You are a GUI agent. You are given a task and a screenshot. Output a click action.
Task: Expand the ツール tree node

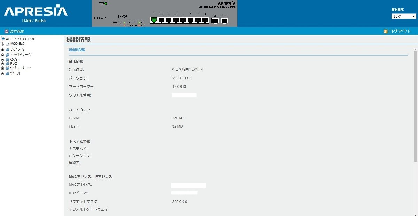point(2,74)
